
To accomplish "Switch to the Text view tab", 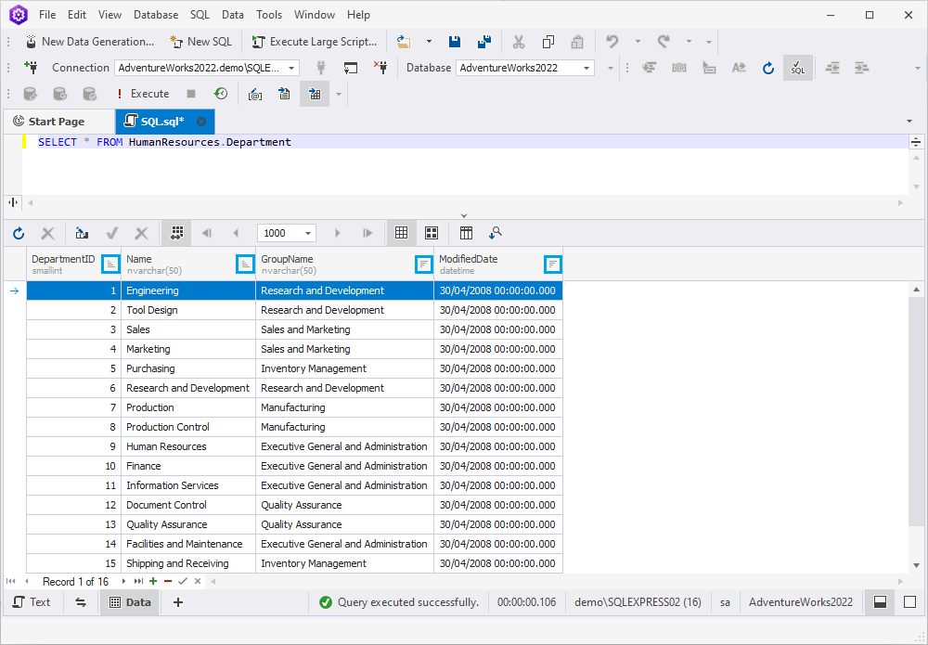I will (32, 601).
